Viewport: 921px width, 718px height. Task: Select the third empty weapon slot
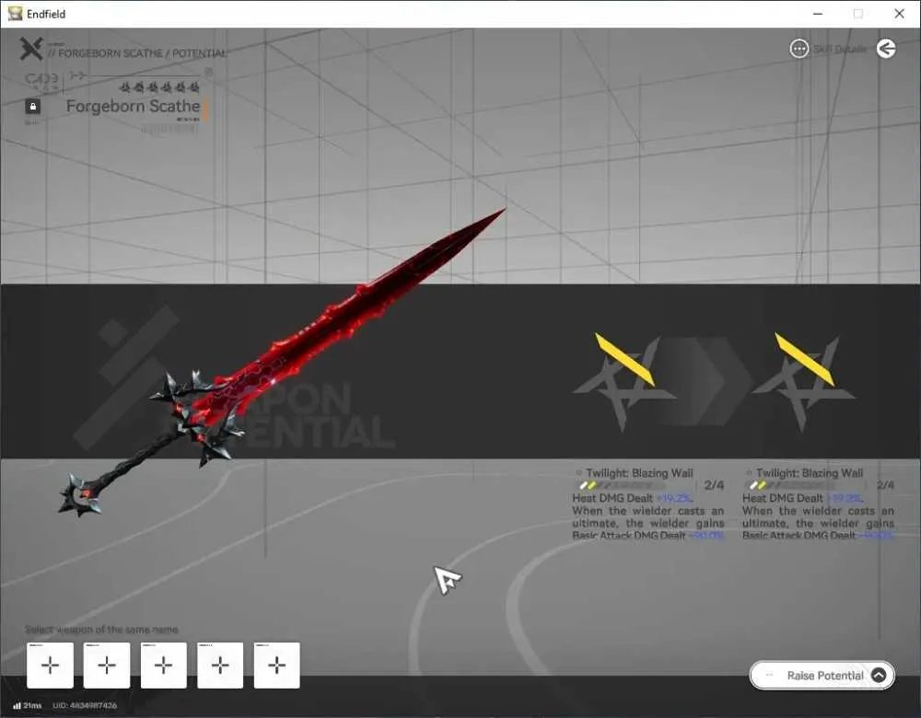pos(163,666)
